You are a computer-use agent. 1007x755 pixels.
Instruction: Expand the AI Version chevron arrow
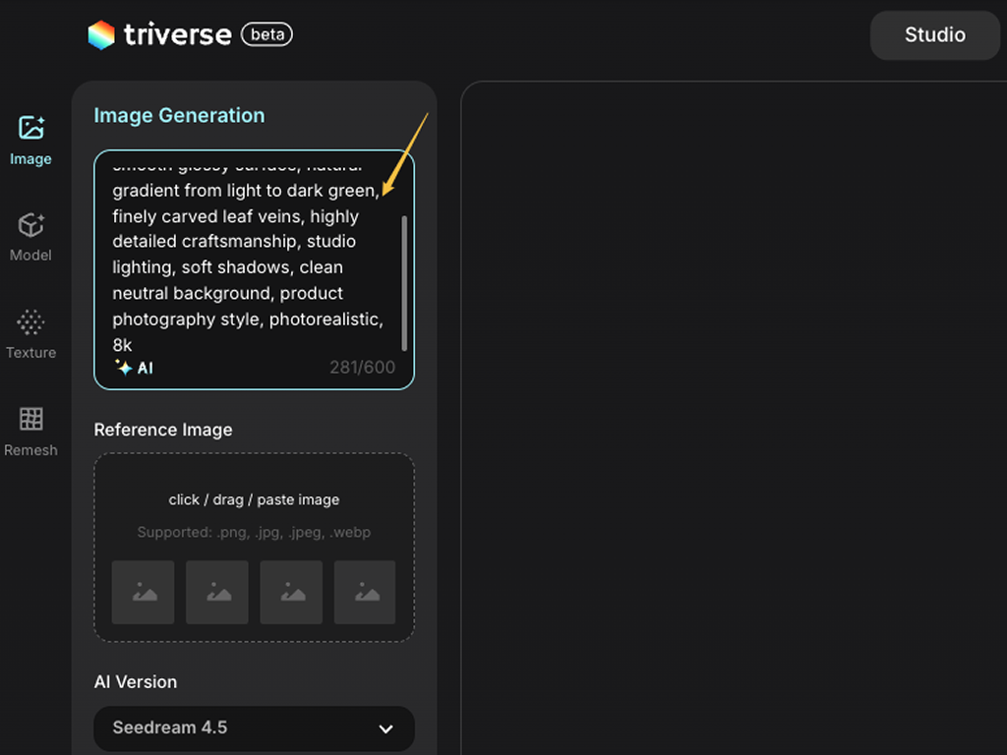(x=385, y=729)
